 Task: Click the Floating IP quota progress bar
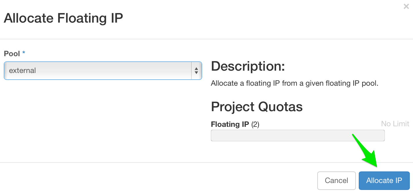pos(298,135)
